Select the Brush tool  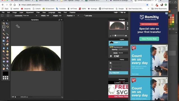8,34
